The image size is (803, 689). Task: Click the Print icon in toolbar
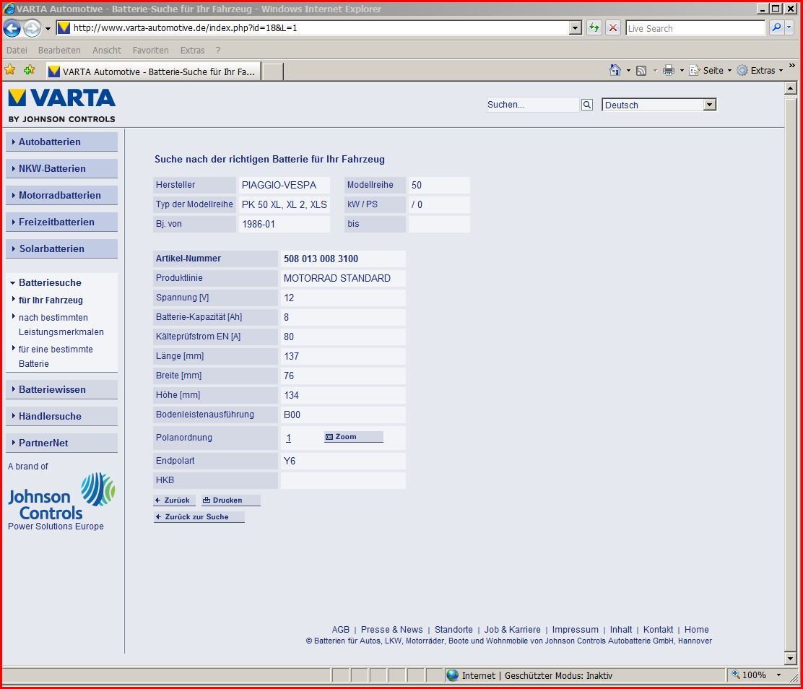point(669,70)
